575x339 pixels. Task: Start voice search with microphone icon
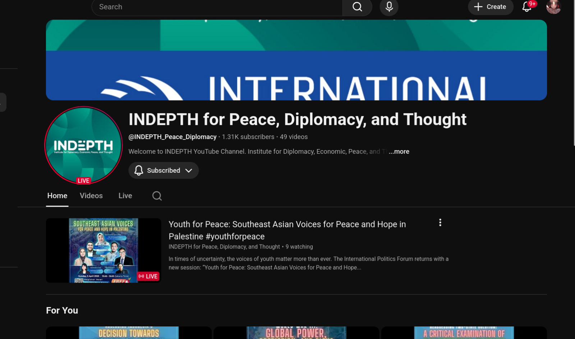tap(389, 7)
